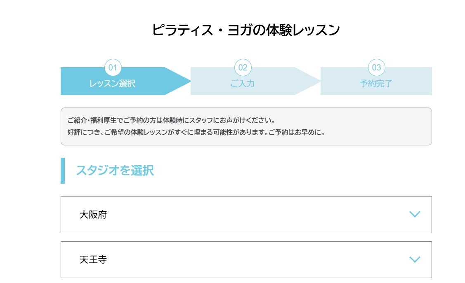
Task: Click the chevron icon in 大阪府 box
Action: [x=414, y=214]
